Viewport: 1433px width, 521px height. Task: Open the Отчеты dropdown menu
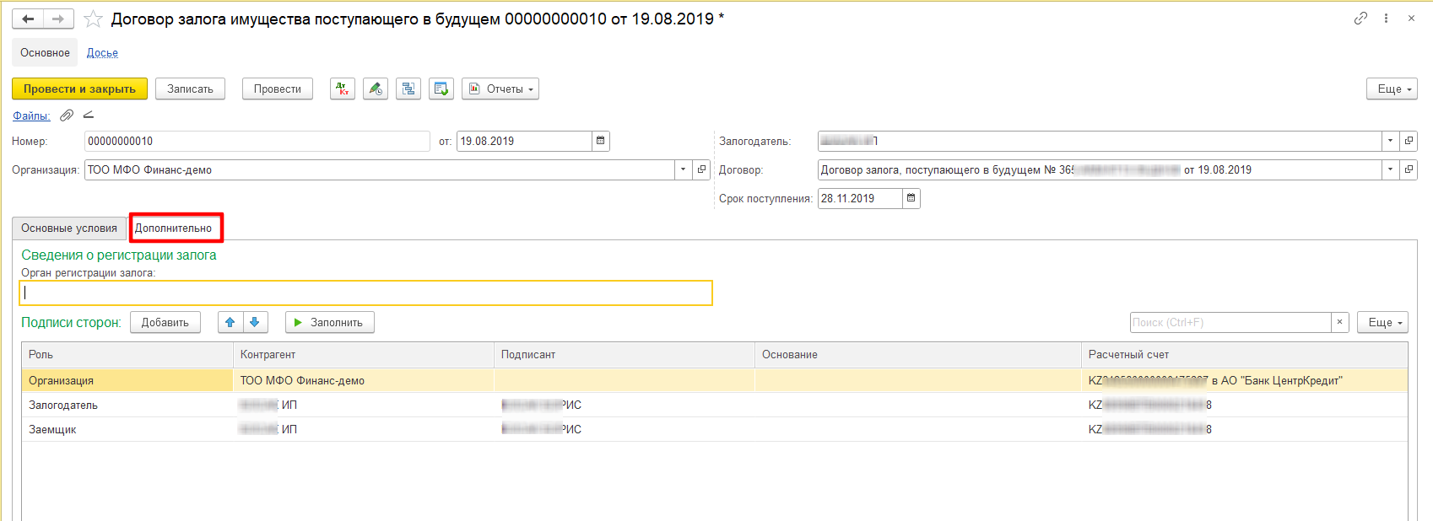500,89
